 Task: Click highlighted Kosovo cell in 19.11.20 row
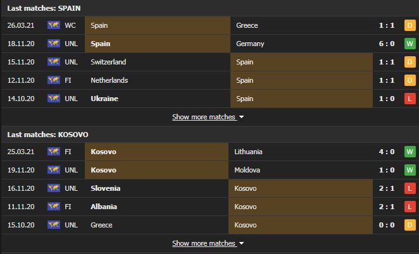156,170
